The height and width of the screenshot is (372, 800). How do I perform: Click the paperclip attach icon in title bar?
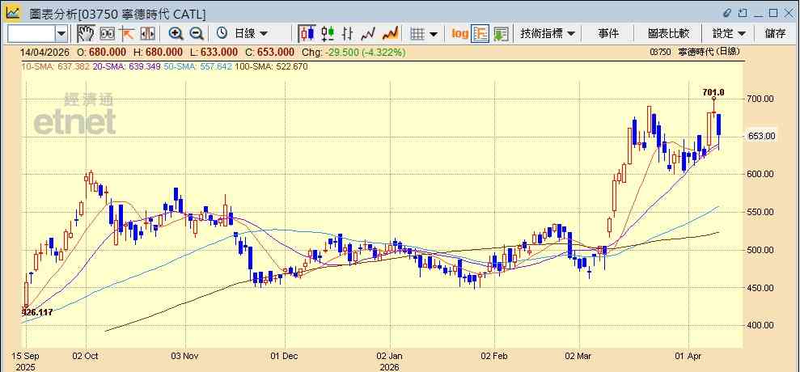click(x=727, y=13)
